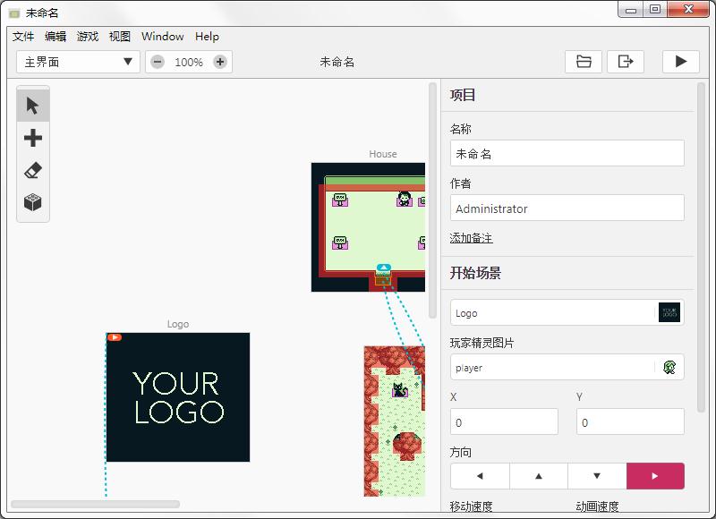Open the Window menu
Image resolution: width=716 pixels, height=519 pixels.
click(162, 37)
